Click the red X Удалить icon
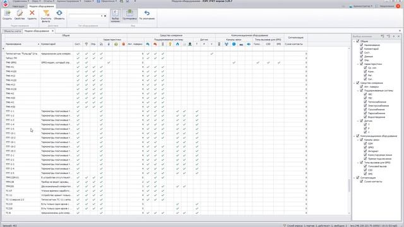Image resolution: width=404 pixels, height=227 pixels. [32, 13]
